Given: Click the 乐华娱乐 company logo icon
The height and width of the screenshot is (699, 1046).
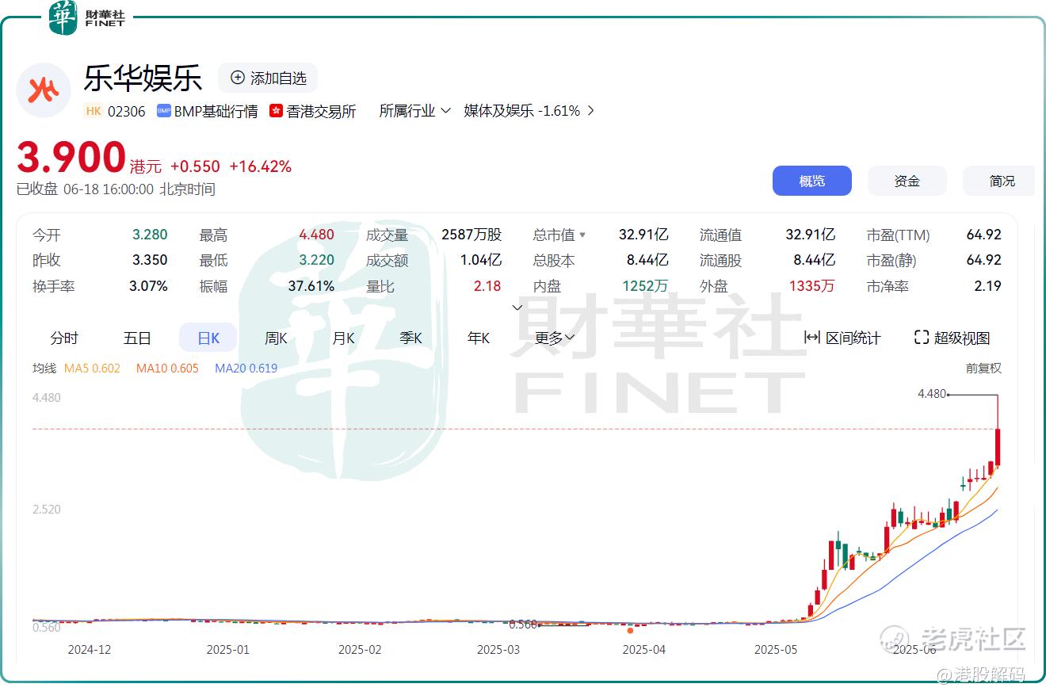Looking at the screenshot, I should tap(44, 90).
